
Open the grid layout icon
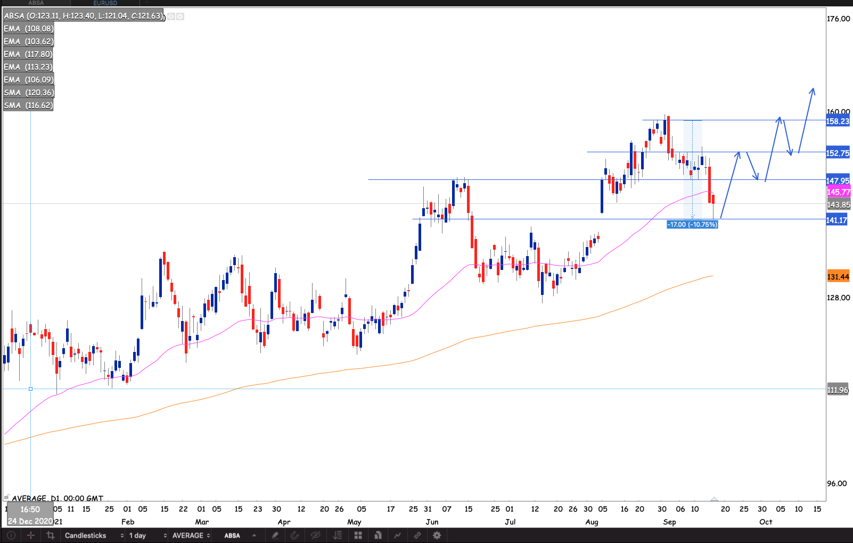coord(358,535)
